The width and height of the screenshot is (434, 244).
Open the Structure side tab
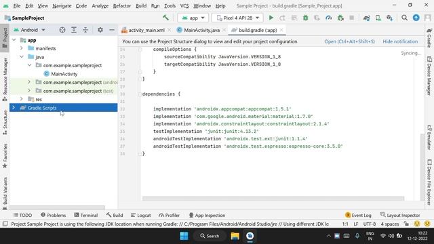(5, 122)
